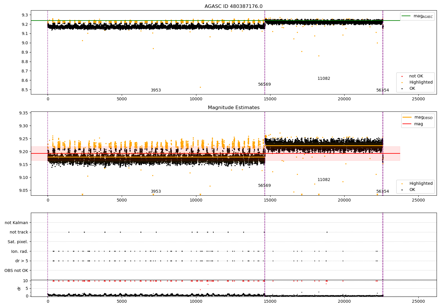Click x-axis tick 20000 under the dr plot

(344, 302)
